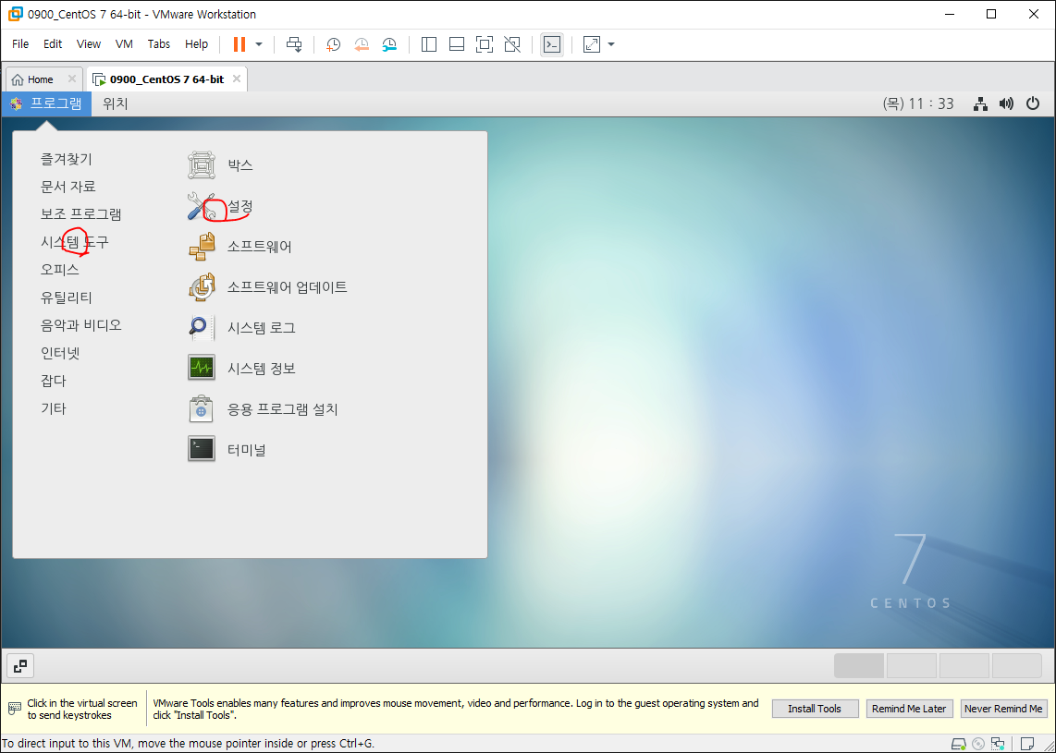Screen dimensions: 1056x753
Task: Select the 잡다 category
Action: pos(54,381)
